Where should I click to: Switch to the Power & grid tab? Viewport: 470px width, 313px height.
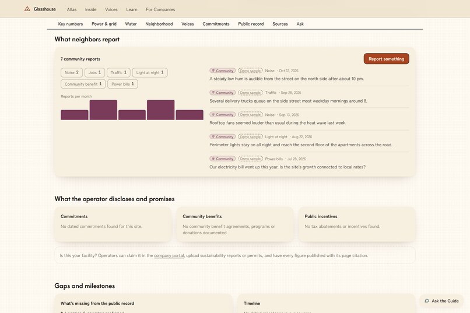click(104, 24)
